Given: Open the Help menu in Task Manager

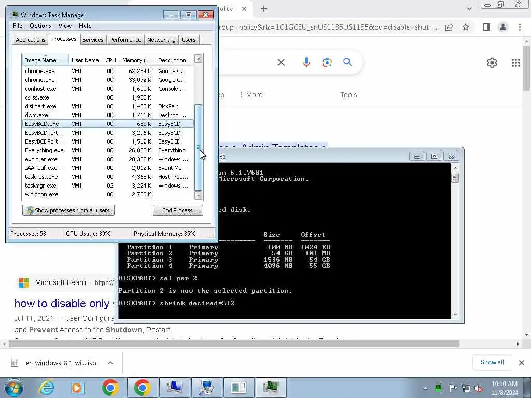Looking at the screenshot, I should 85,26.
